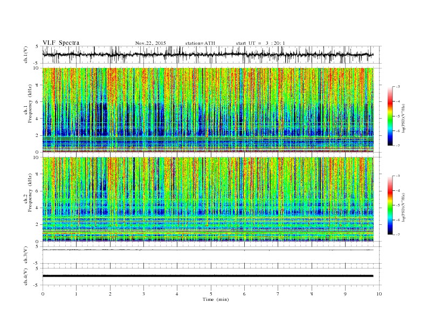This screenshot has height=330, width=427.
Task: Click the ch.1 voltage waveform trace panel
Action: pos(212,54)
